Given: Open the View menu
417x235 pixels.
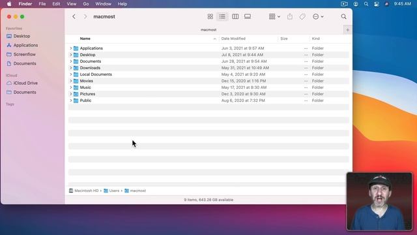Looking at the screenshot, I should (71, 4).
